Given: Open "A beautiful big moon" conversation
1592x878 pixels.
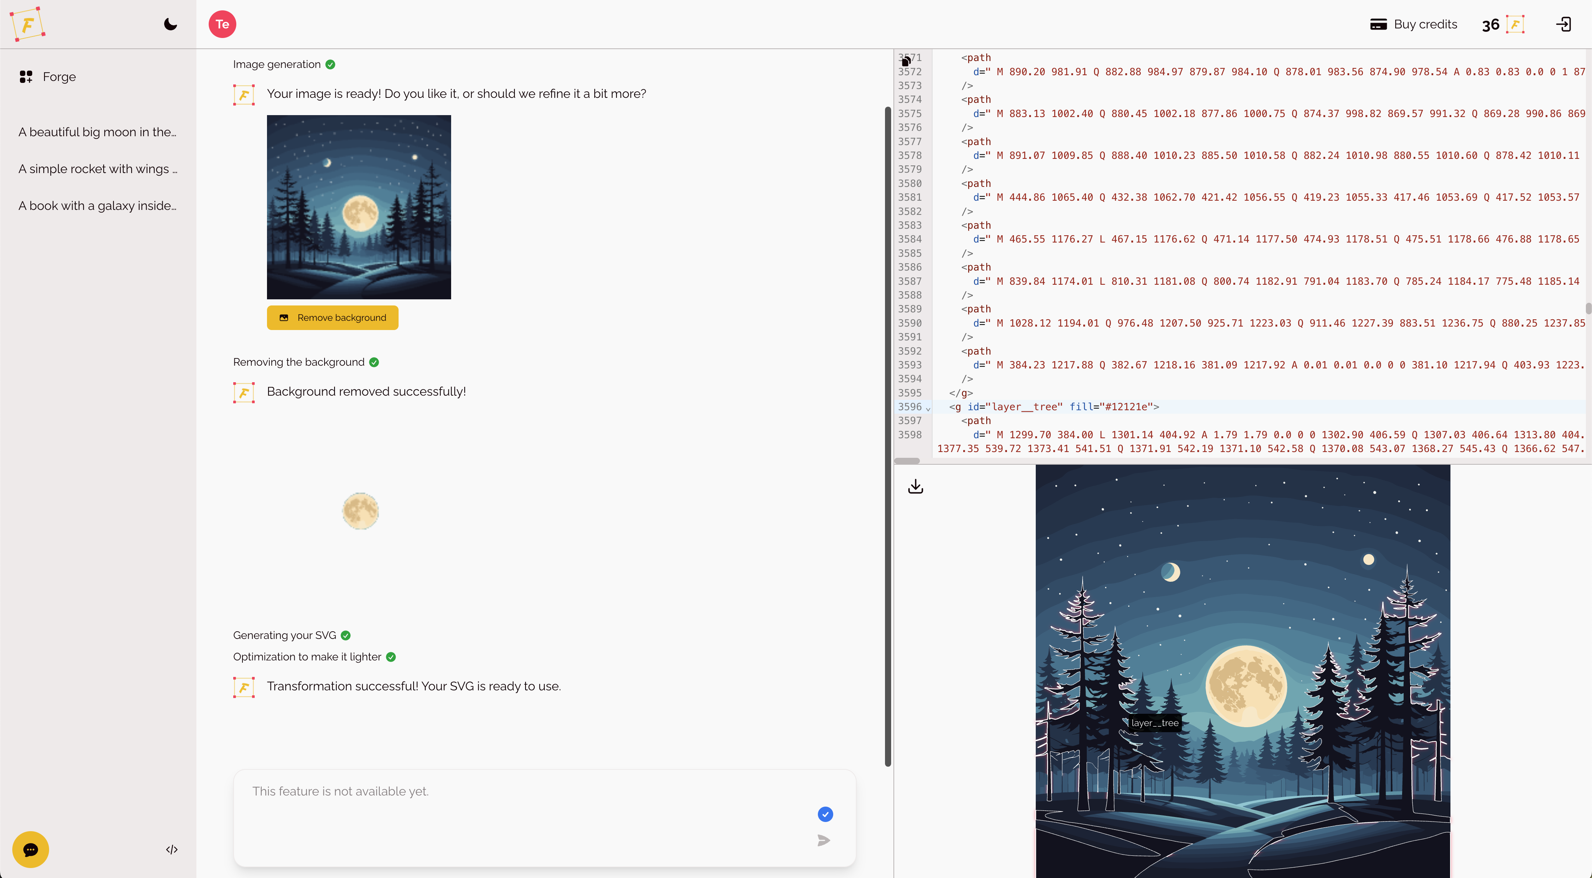Looking at the screenshot, I should click(97, 132).
